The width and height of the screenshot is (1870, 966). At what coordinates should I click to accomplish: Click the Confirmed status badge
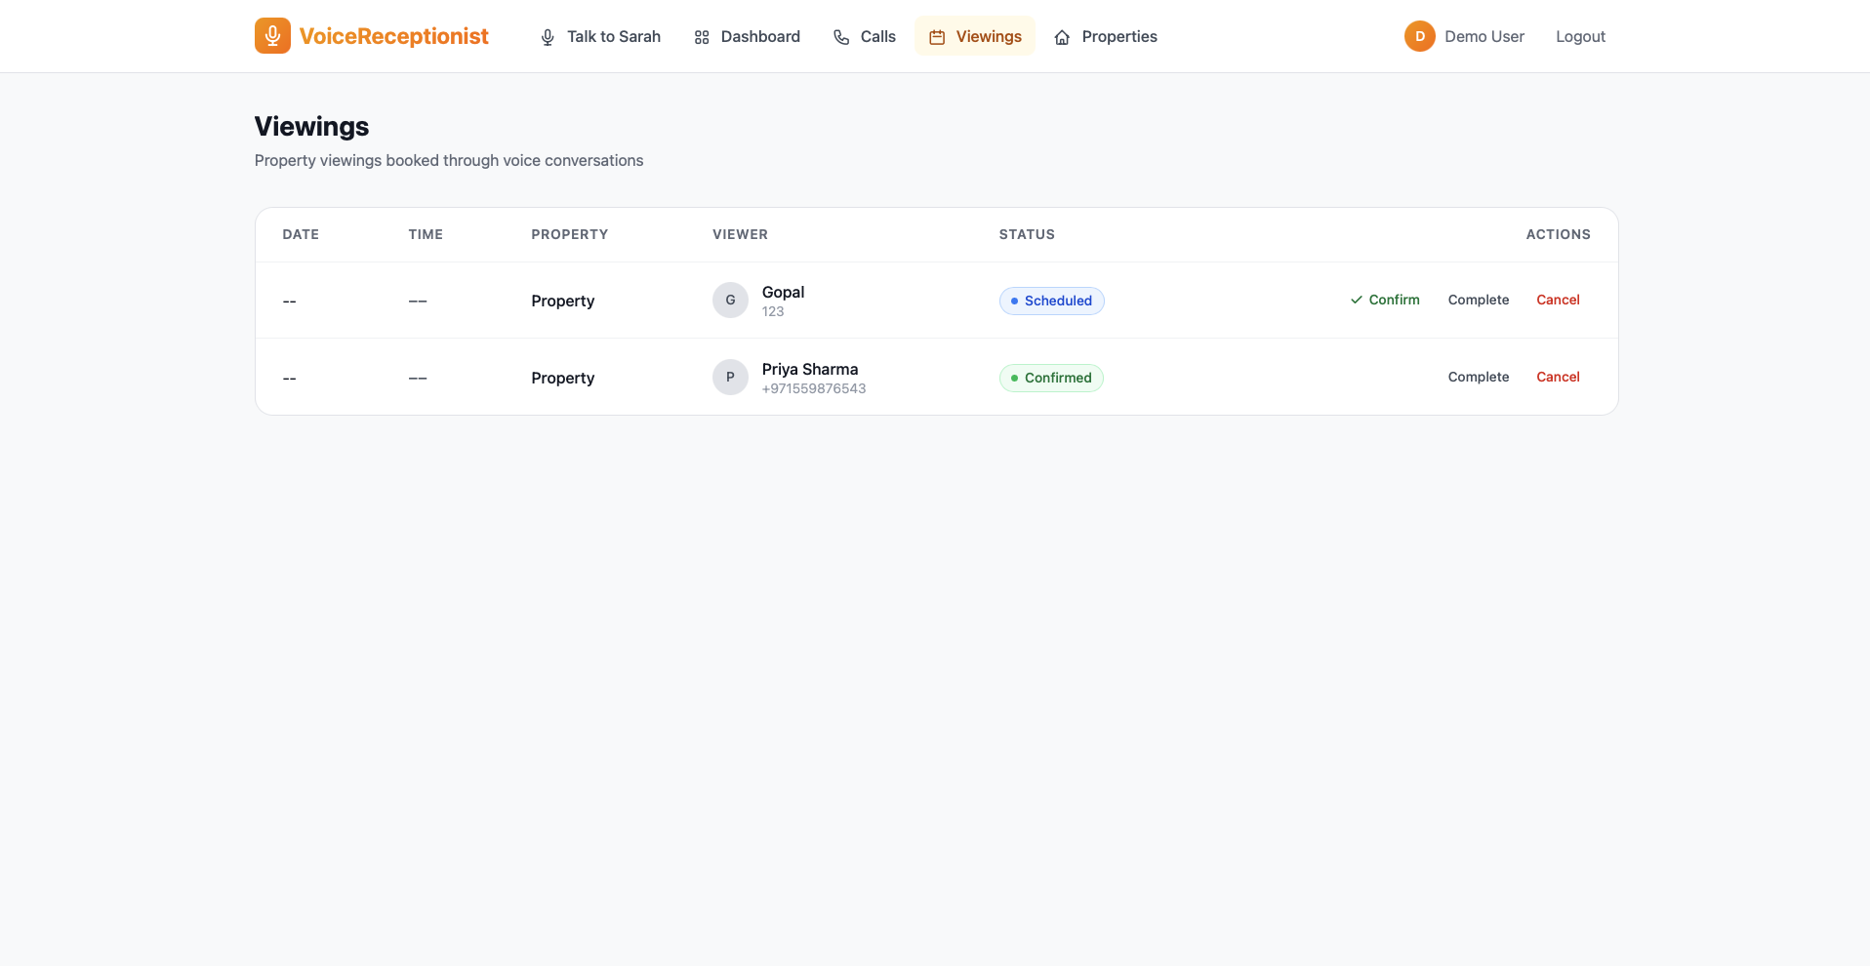click(x=1051, y=378)
